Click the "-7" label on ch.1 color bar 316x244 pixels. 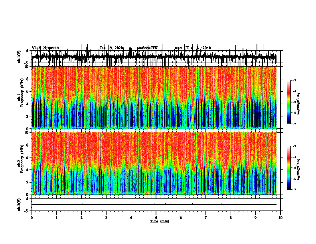pyautogui.click(x=294, y=124)
